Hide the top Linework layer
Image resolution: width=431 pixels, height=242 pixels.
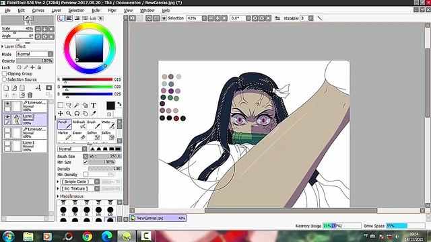tap(7, 104)
